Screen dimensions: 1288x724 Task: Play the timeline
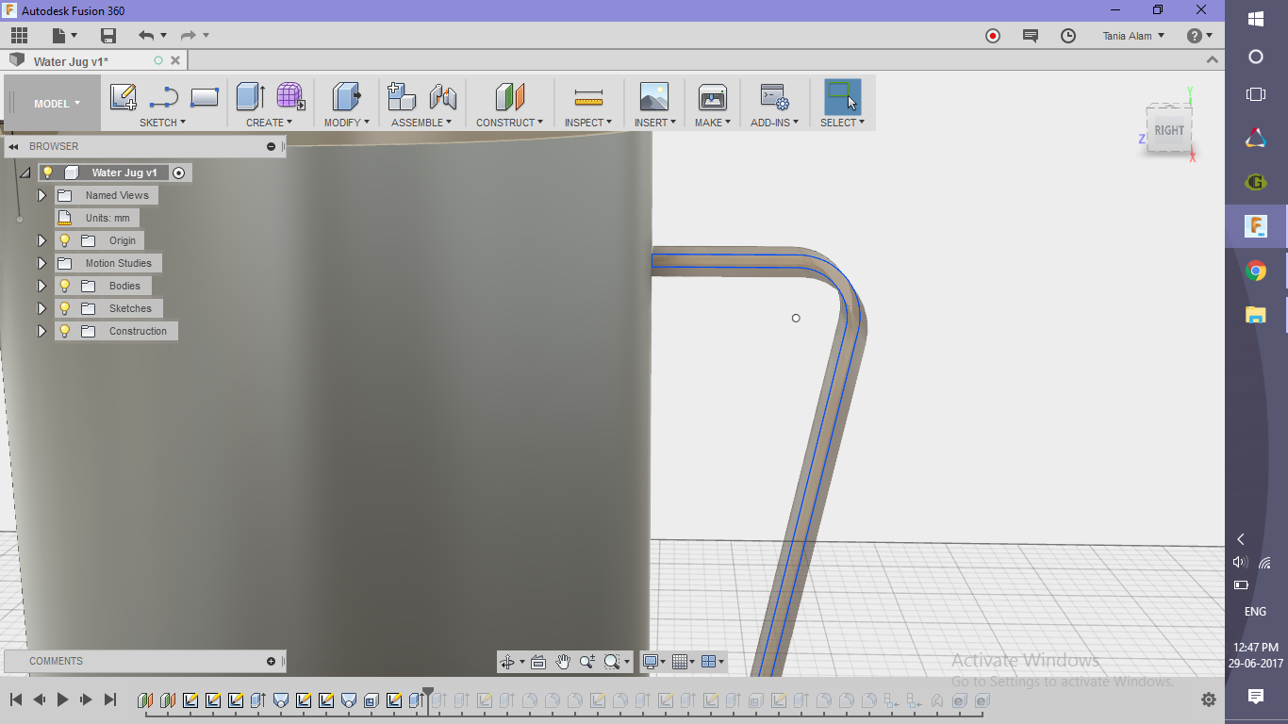click(x=63, y=699)
